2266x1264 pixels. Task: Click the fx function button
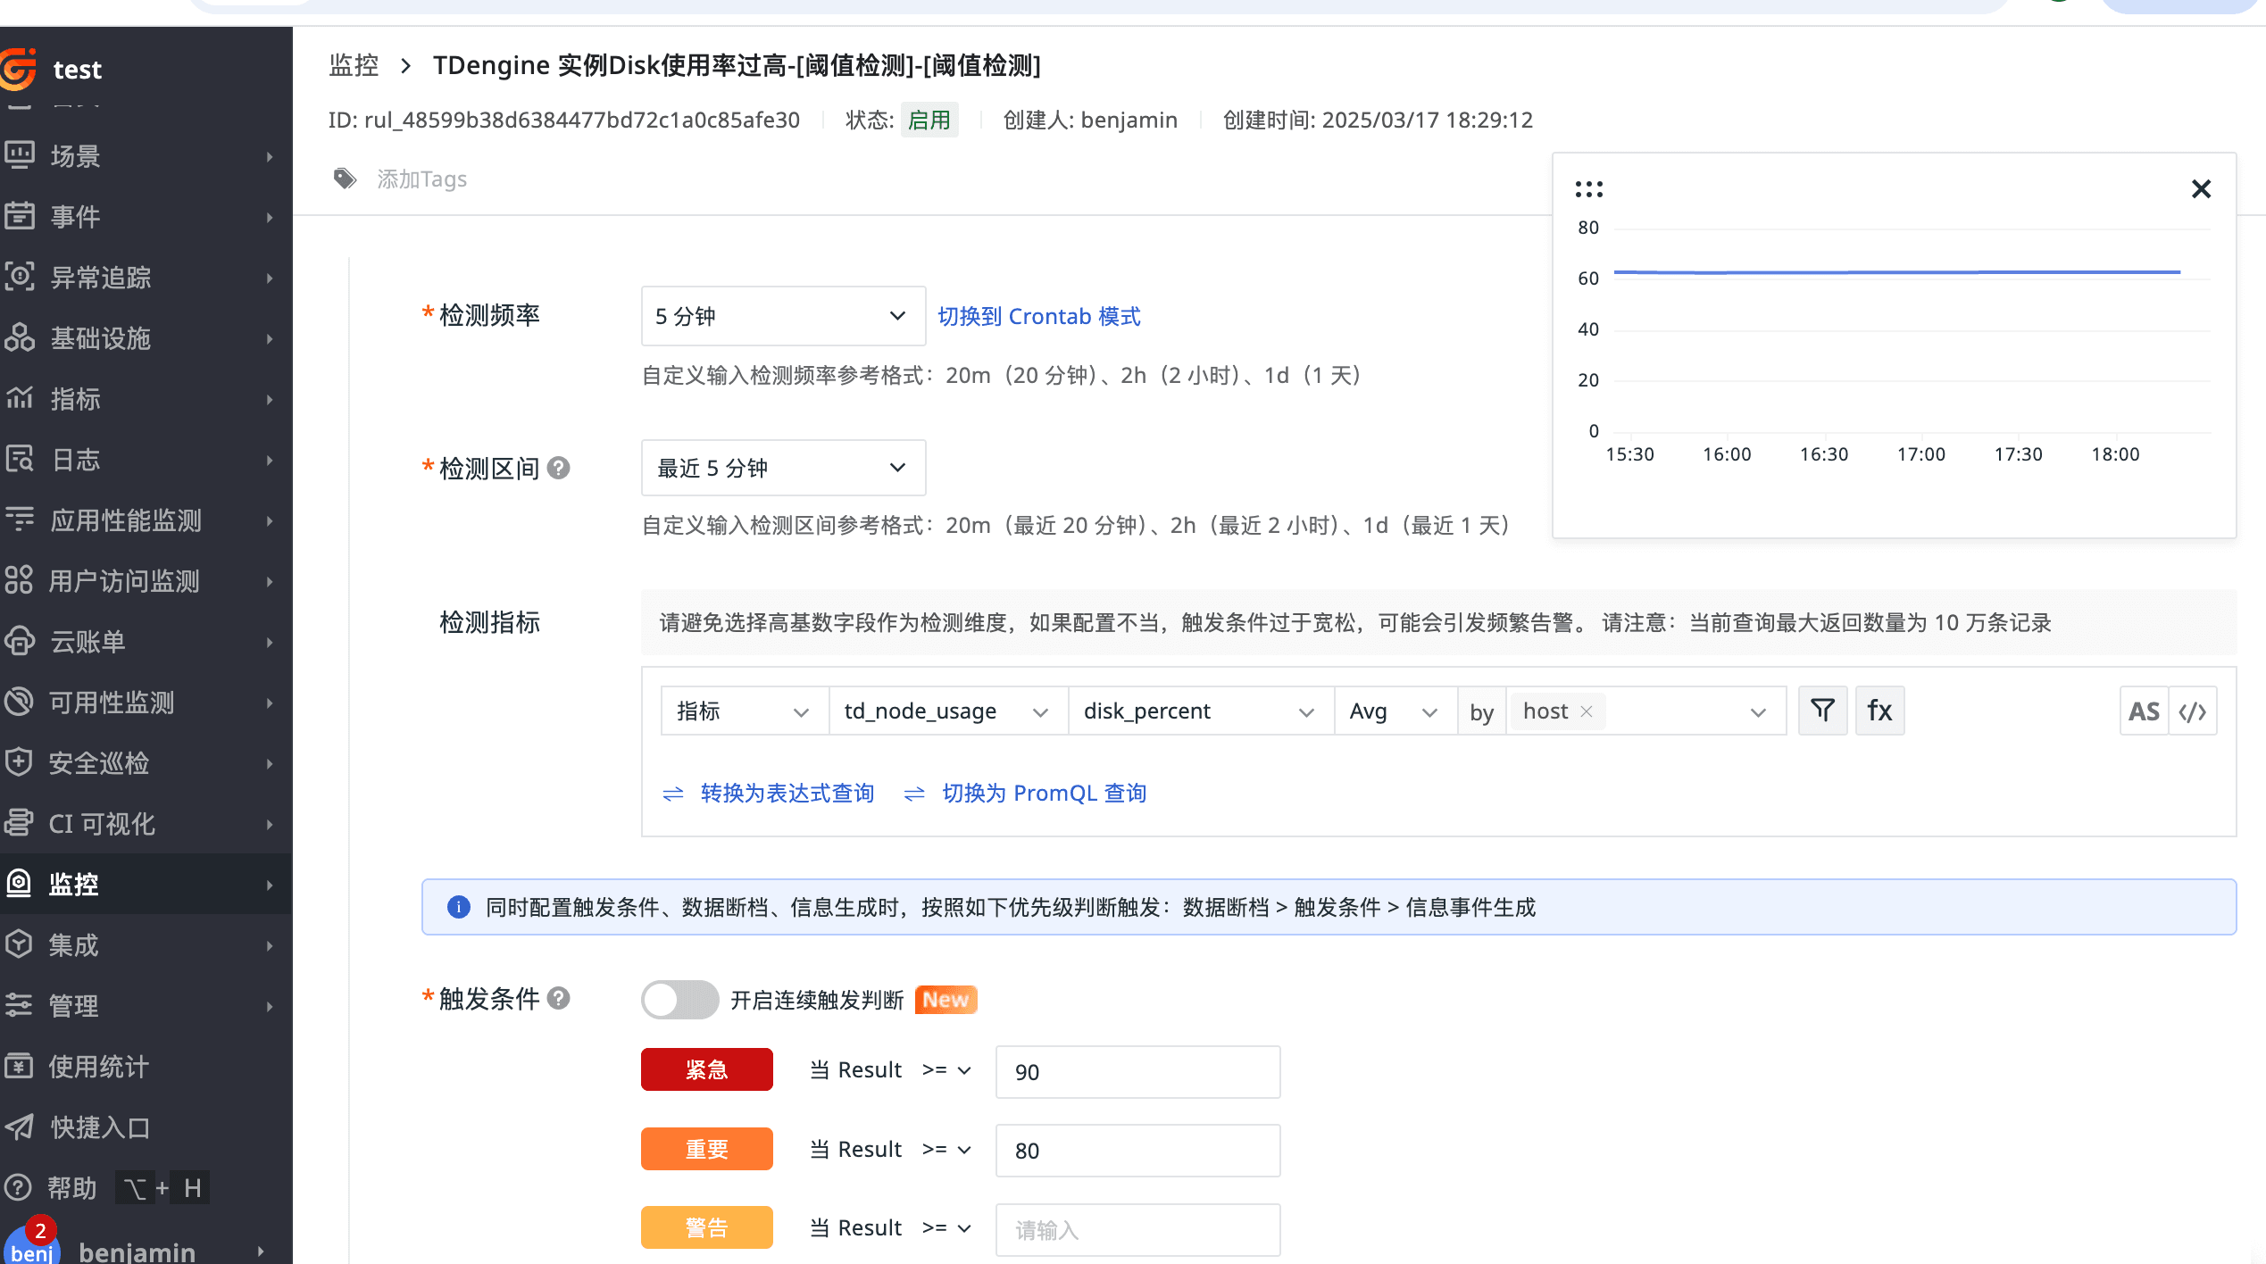(x=1879, y=711)
